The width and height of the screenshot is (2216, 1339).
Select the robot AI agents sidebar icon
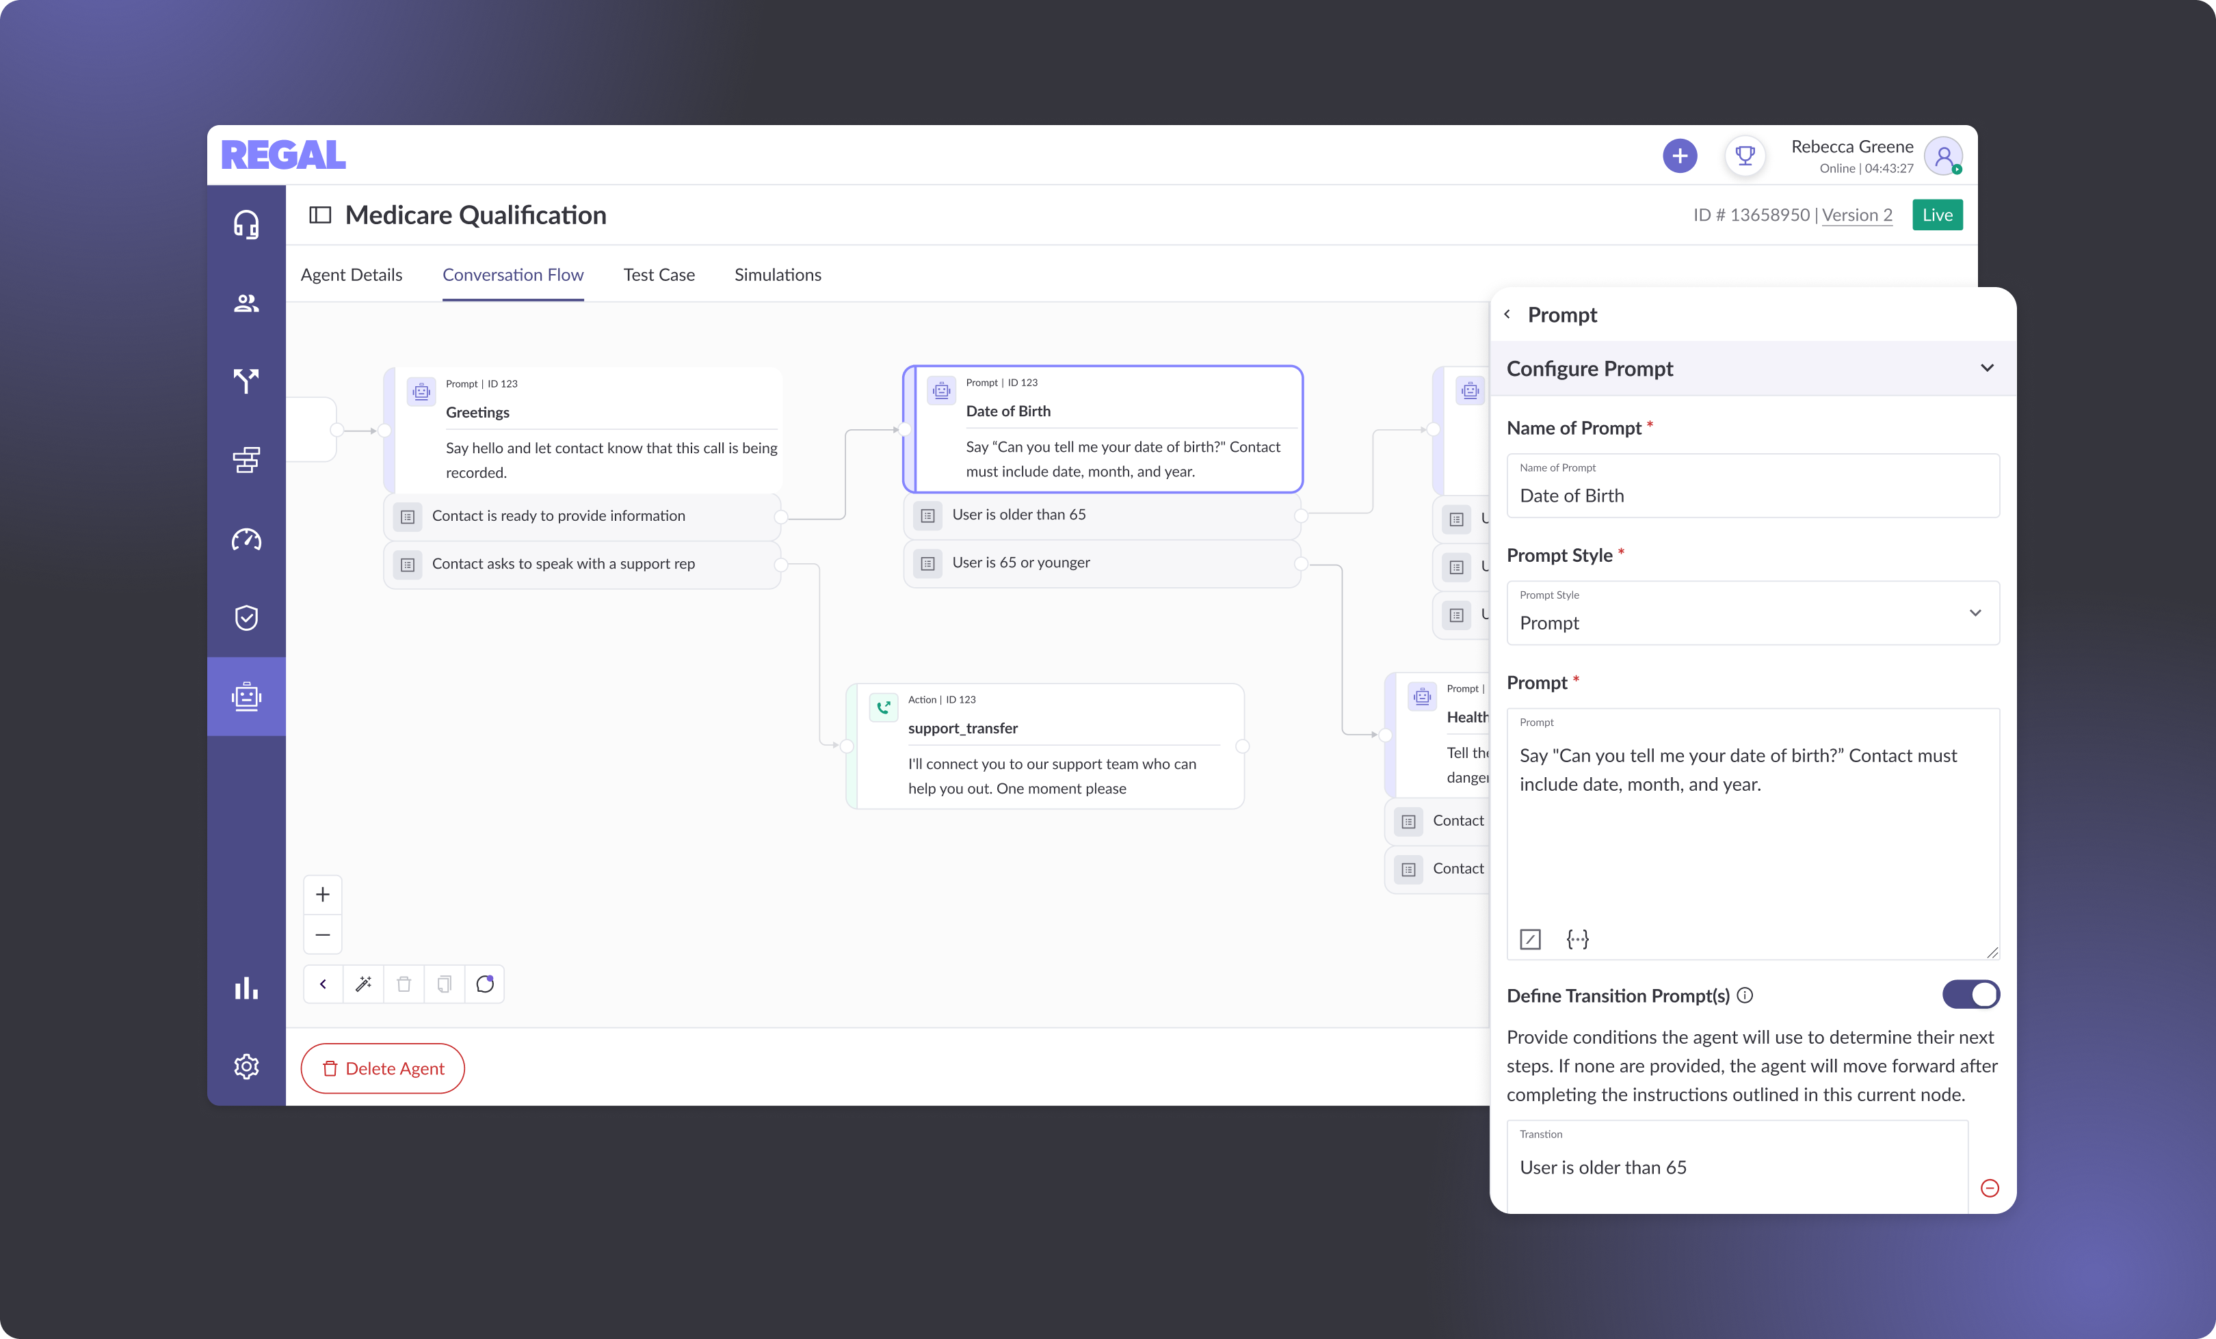pos(246,696)
